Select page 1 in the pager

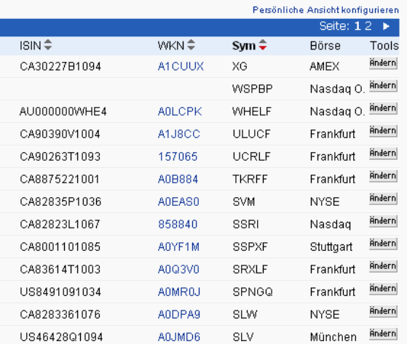tap(357, 26)
